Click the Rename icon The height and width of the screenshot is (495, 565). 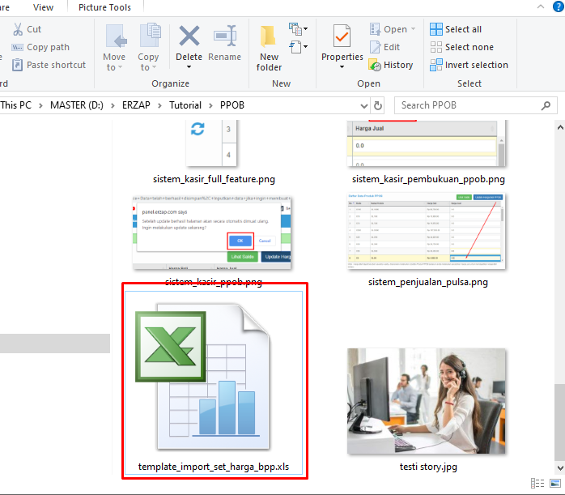point(225,36)
